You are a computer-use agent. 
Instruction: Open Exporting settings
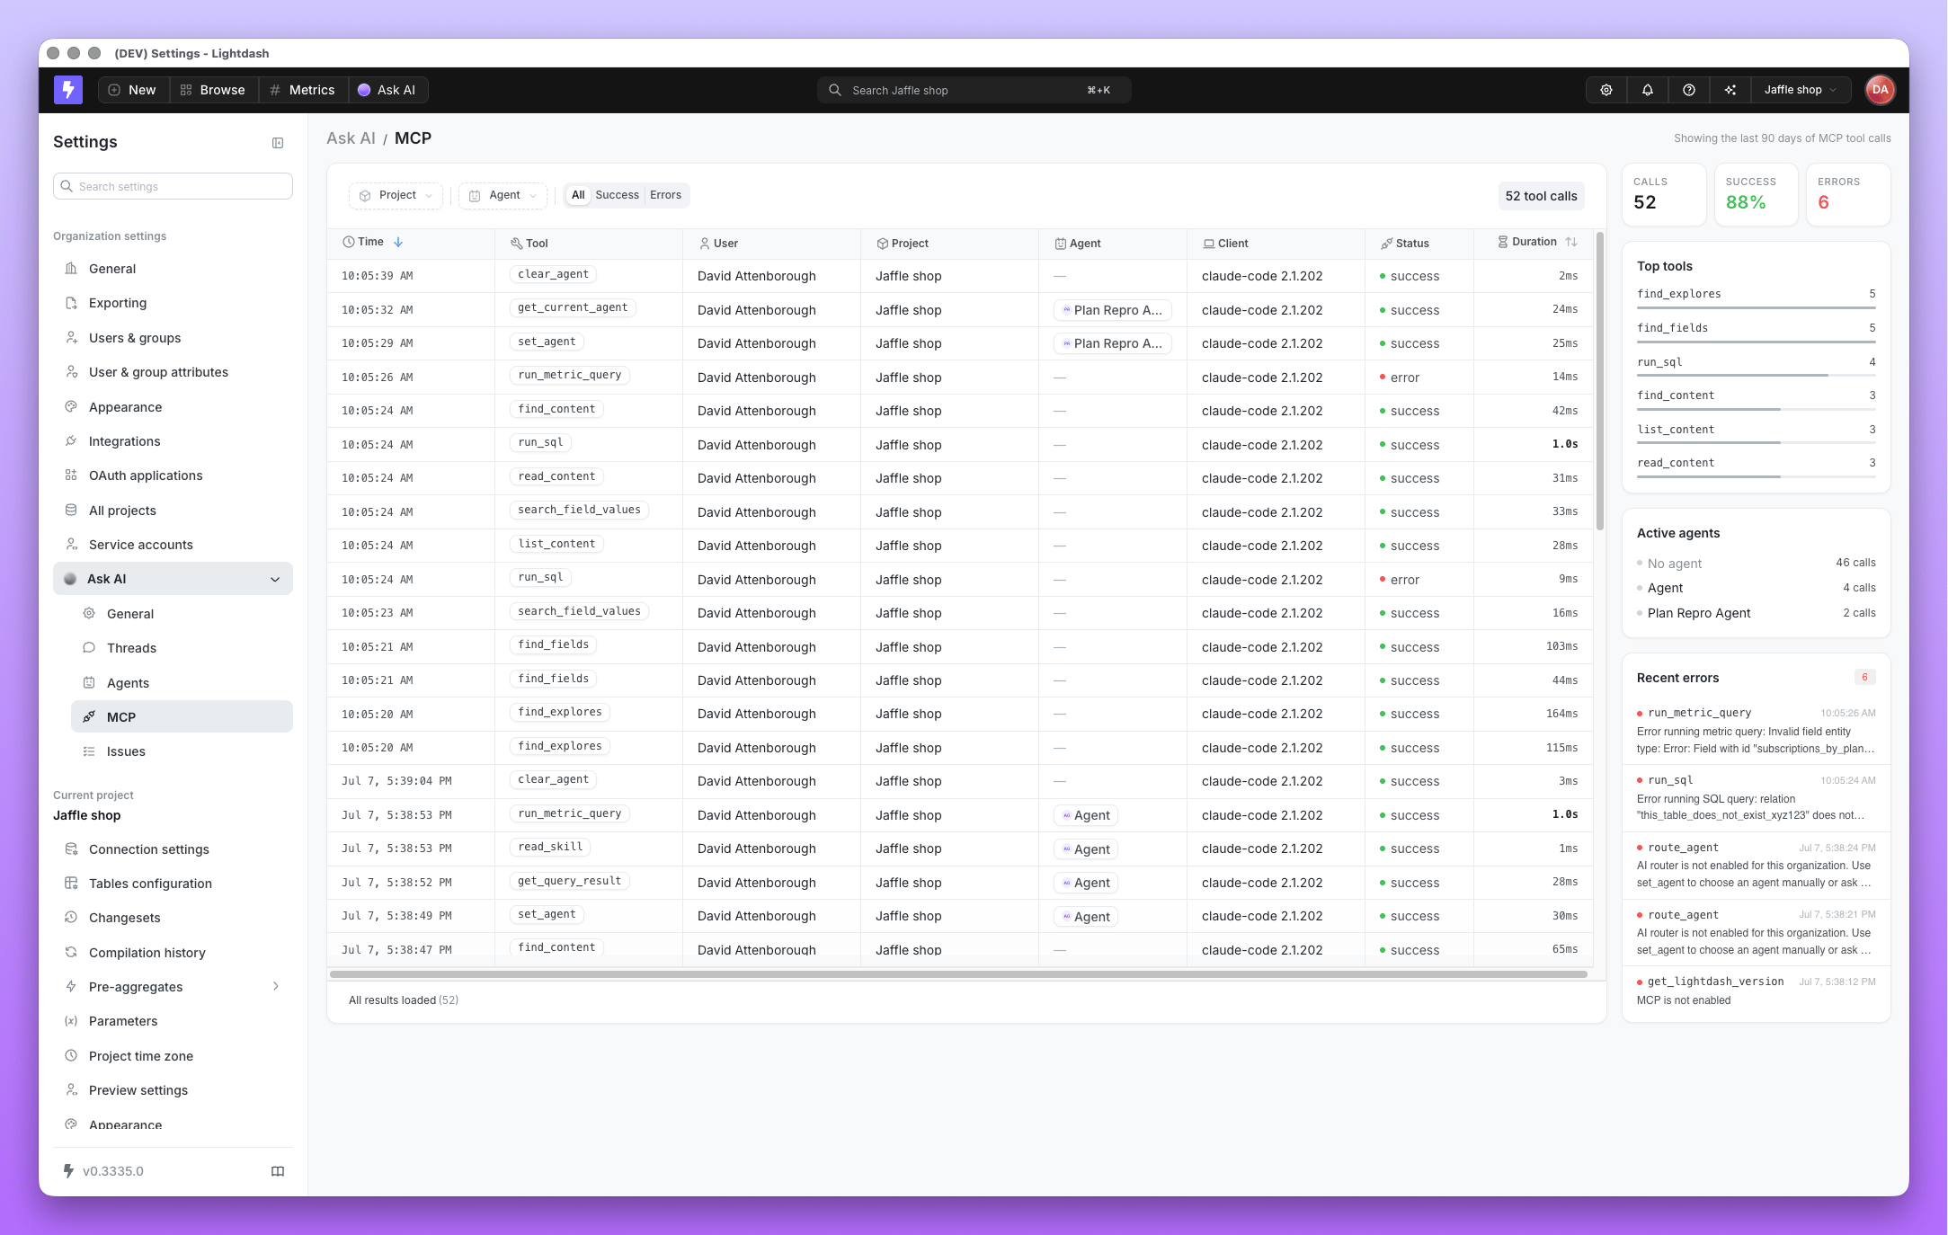[173, 303]
